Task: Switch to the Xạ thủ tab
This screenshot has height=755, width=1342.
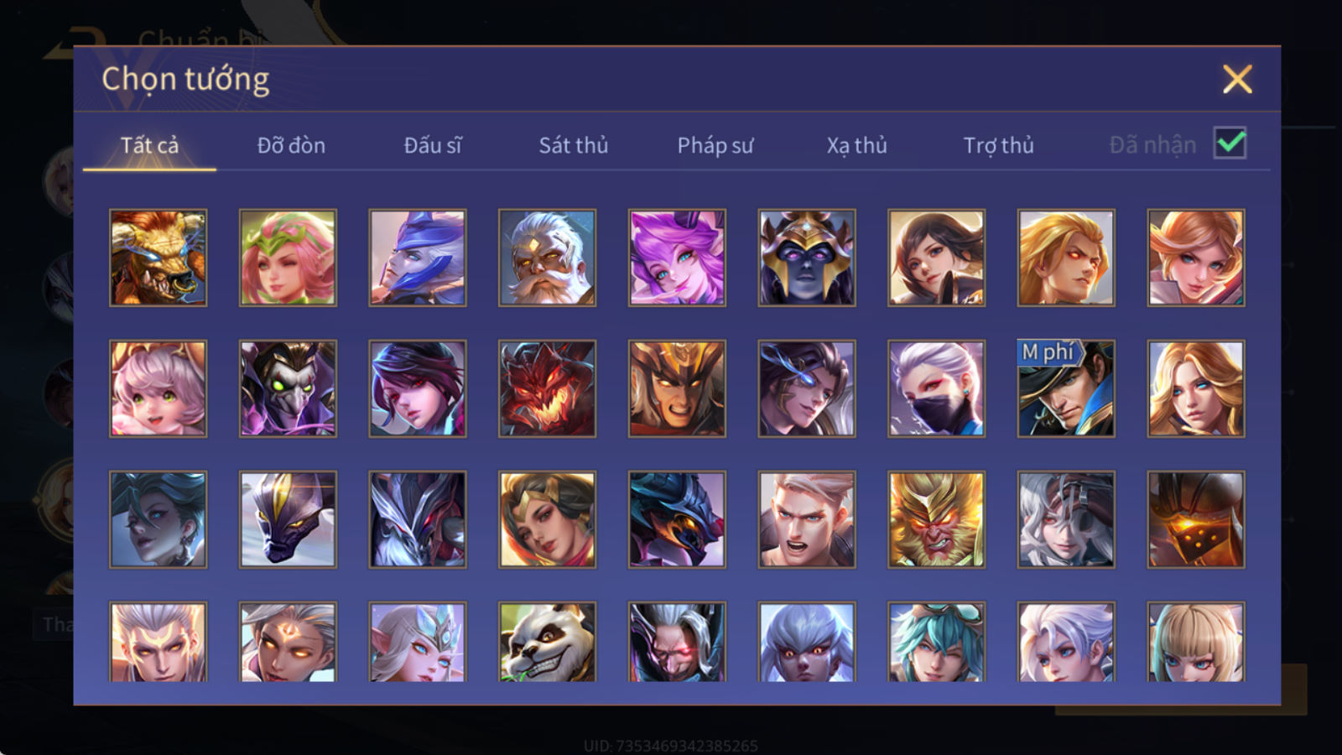Action: [x=856, y=145]
